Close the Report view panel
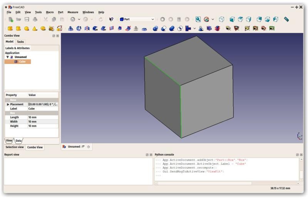308x199 pixels. click(151, 155)
